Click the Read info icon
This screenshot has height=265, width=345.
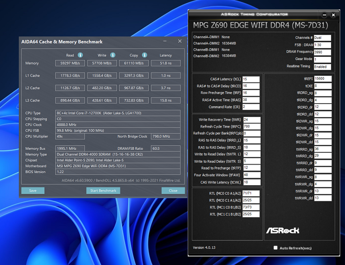tap(80, 55)
